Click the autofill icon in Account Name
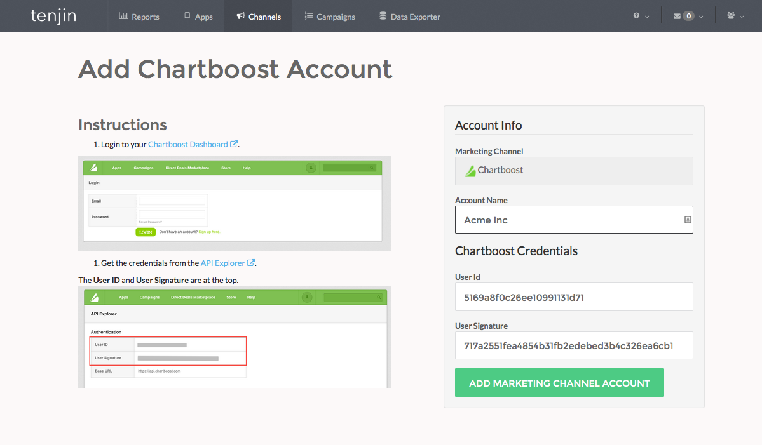Viewport: 762px width, 445px height. pos(688,220)
